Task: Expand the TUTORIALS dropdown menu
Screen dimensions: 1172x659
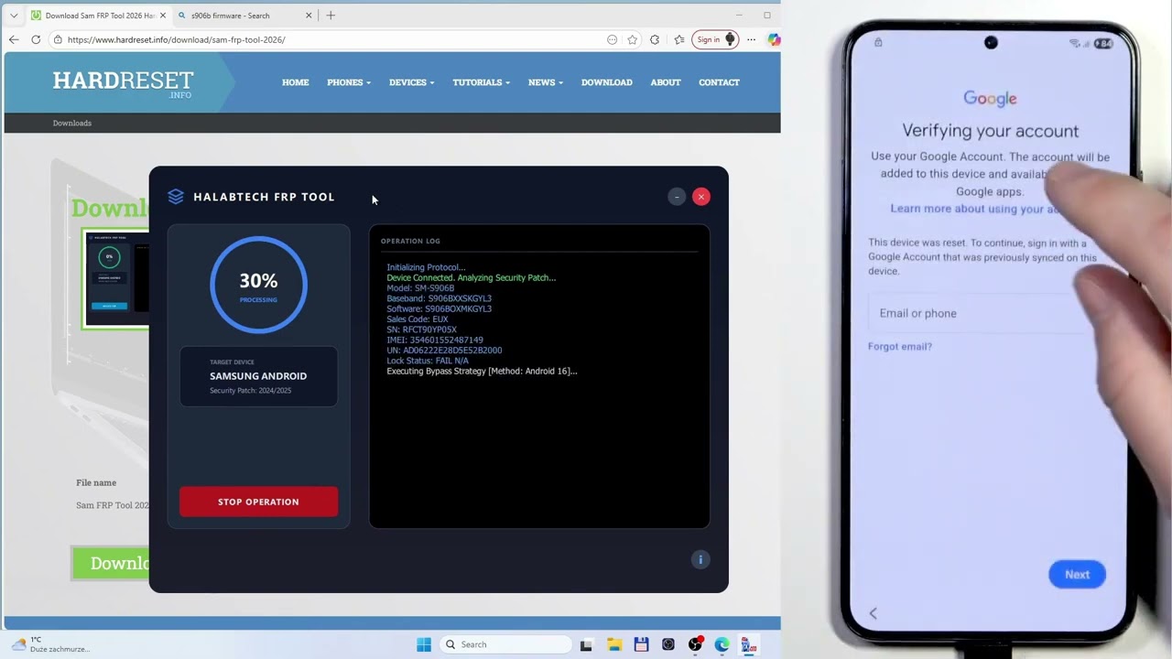Action: pyautogui.click(x=481, y=82)
